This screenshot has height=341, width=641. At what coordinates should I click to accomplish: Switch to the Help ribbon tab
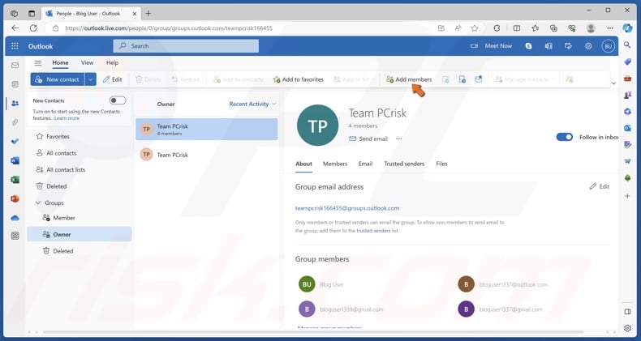(112, 63)
